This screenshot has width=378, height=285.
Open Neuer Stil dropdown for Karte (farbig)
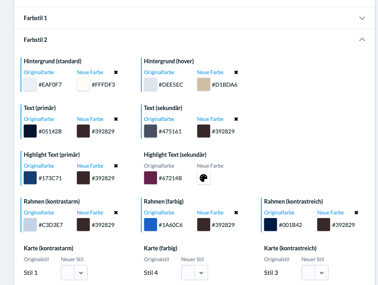pos(201,273)
